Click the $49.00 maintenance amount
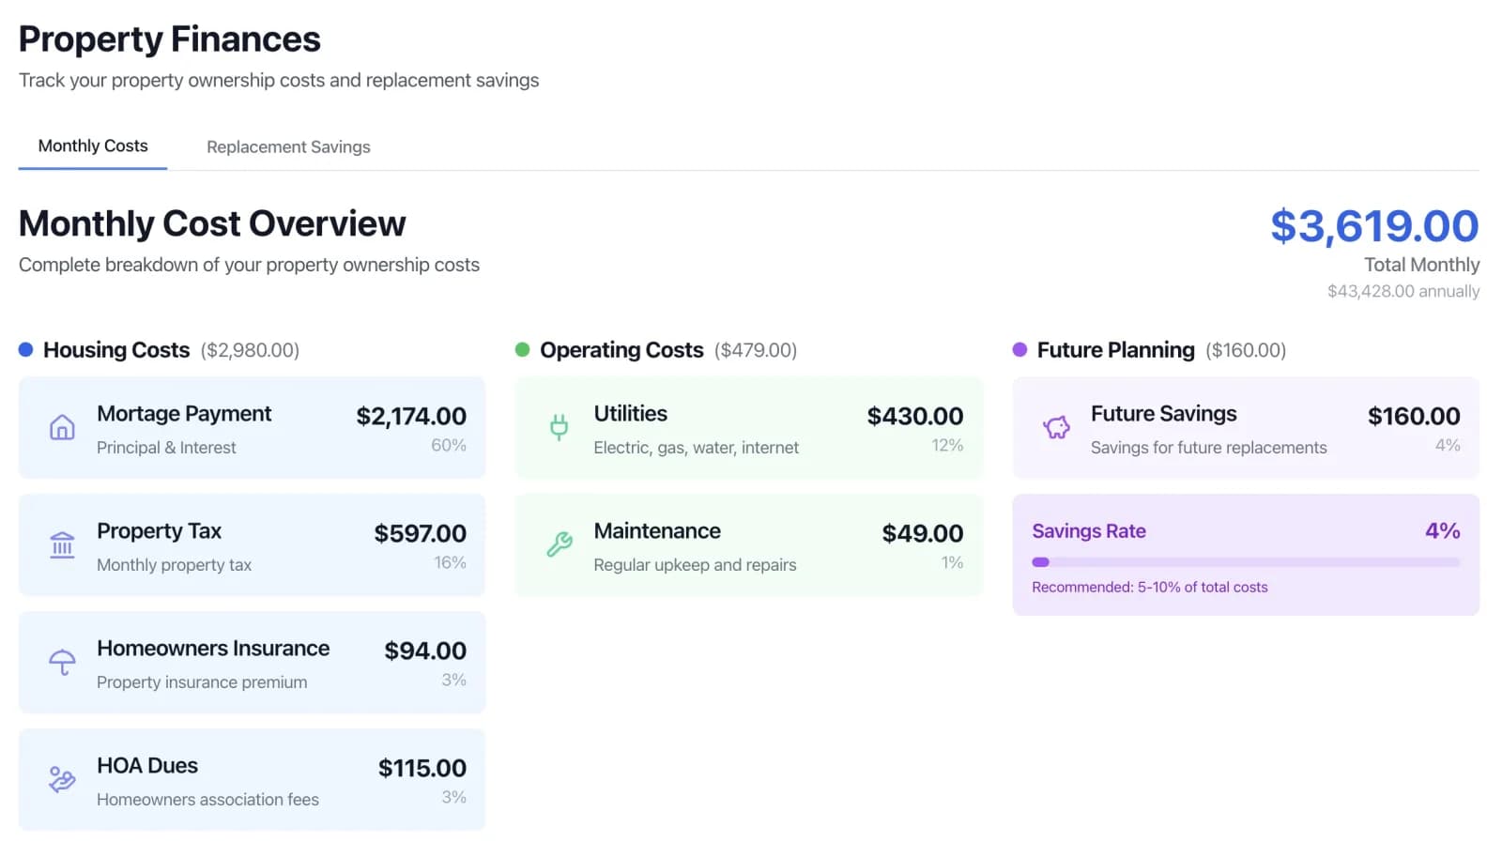Viewport: 1502px width, 842px height. 923,533
